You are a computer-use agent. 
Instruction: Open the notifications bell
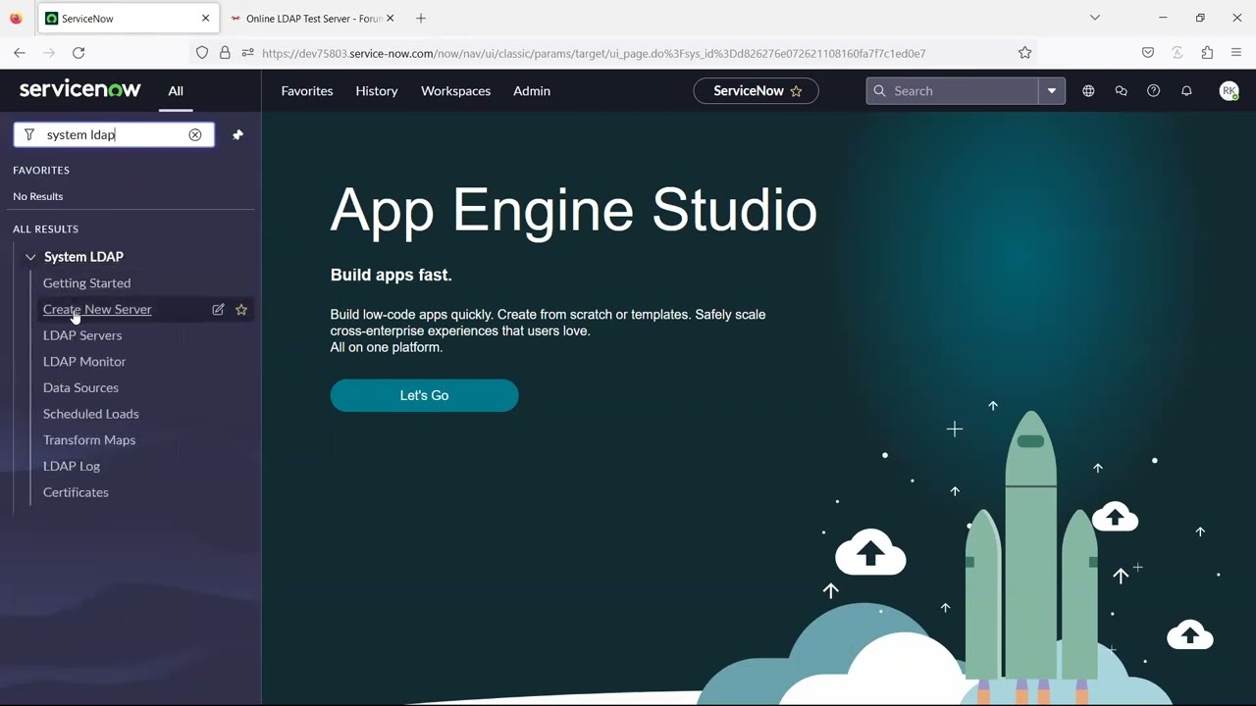[1186, 90]
